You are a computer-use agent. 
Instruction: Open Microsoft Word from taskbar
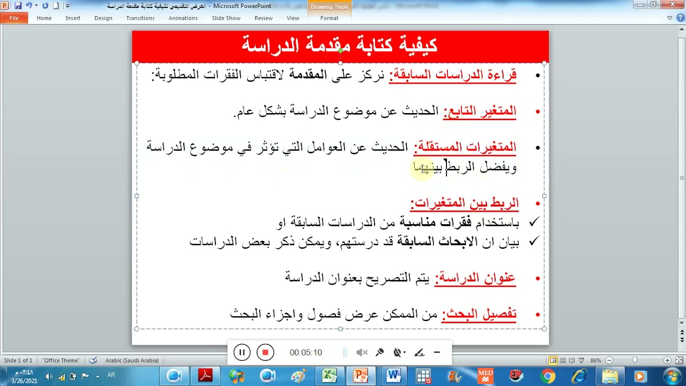[393, 376]
